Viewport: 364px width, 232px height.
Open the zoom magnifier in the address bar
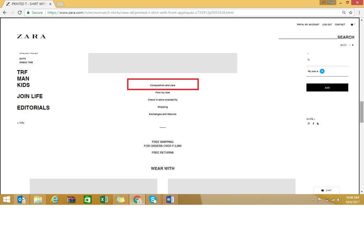[344, 12]
